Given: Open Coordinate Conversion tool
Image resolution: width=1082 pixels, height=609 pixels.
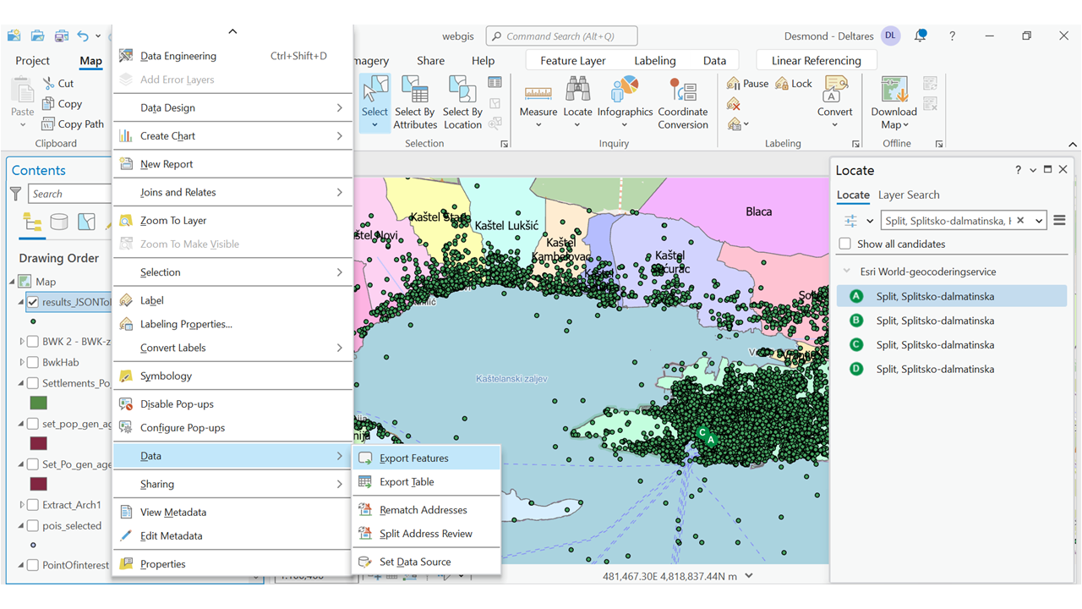Looking at the screenshot, I should (x=683, y=103).
